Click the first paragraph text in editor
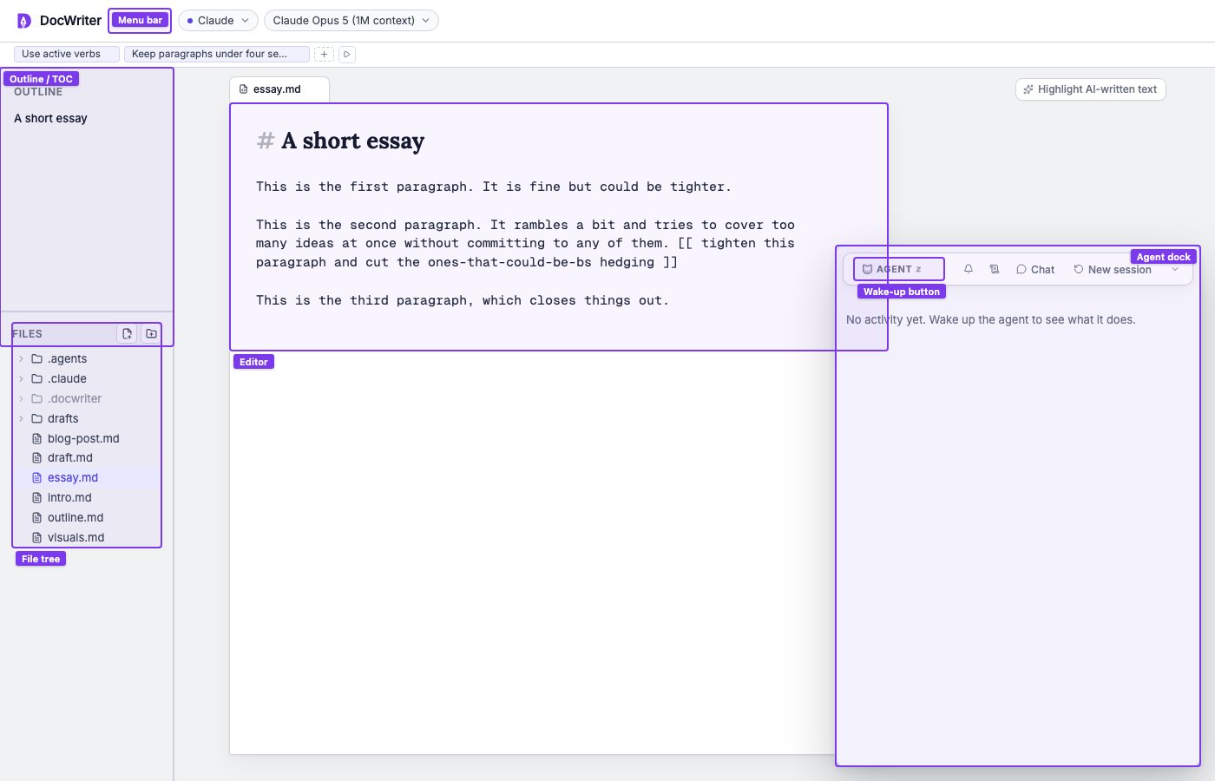 pos(493,187)
